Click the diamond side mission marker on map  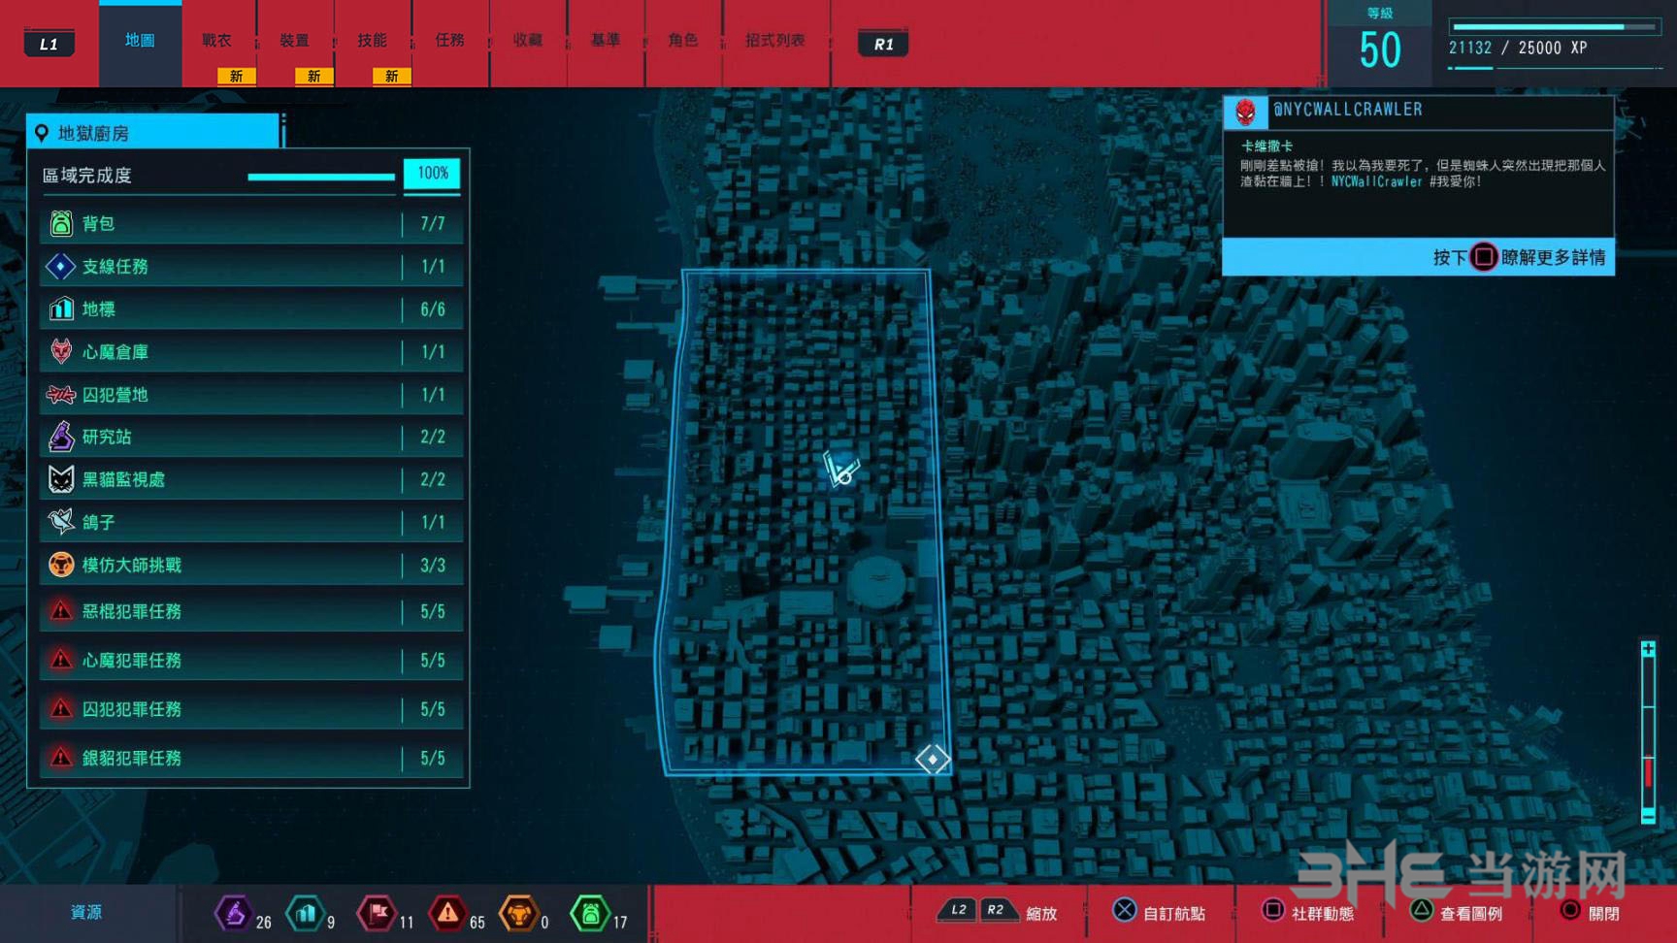[932, 759]
